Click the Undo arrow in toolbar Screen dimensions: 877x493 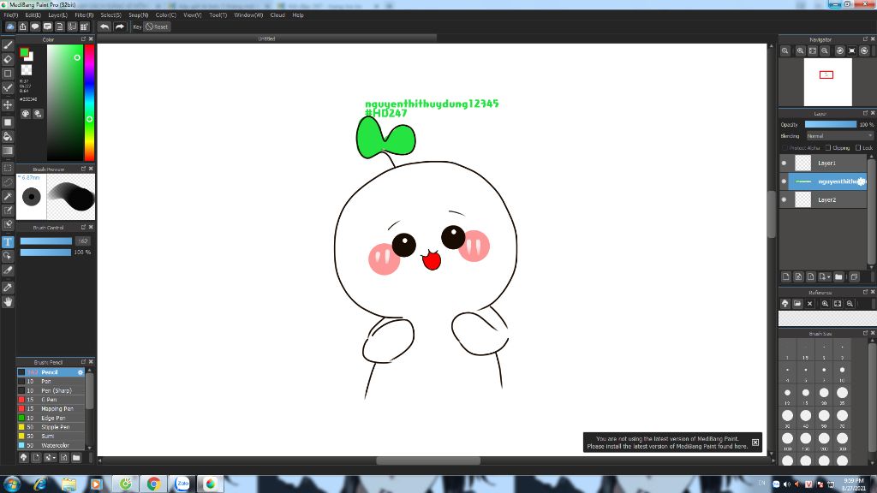click(104, 27)
